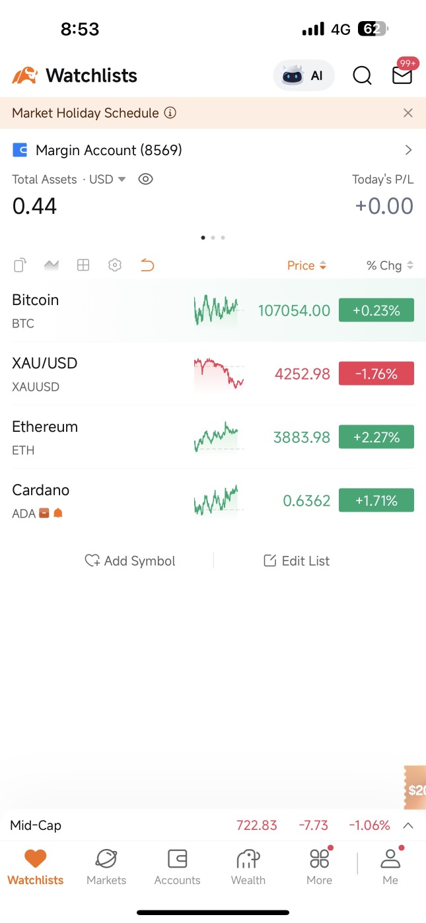426x923 pixels.
Task: Open the messages inbox envelope
Action: pyautogui.click(x=402, y=75)
